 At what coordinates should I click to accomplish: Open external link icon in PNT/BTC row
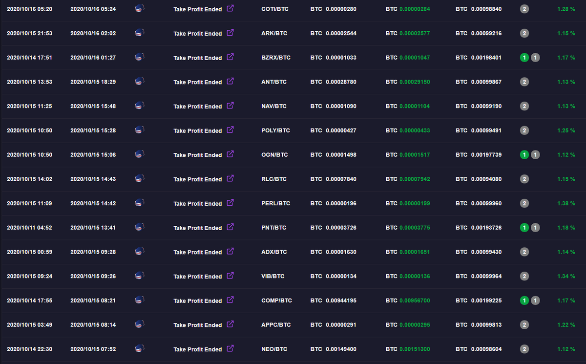pos(230,227)
